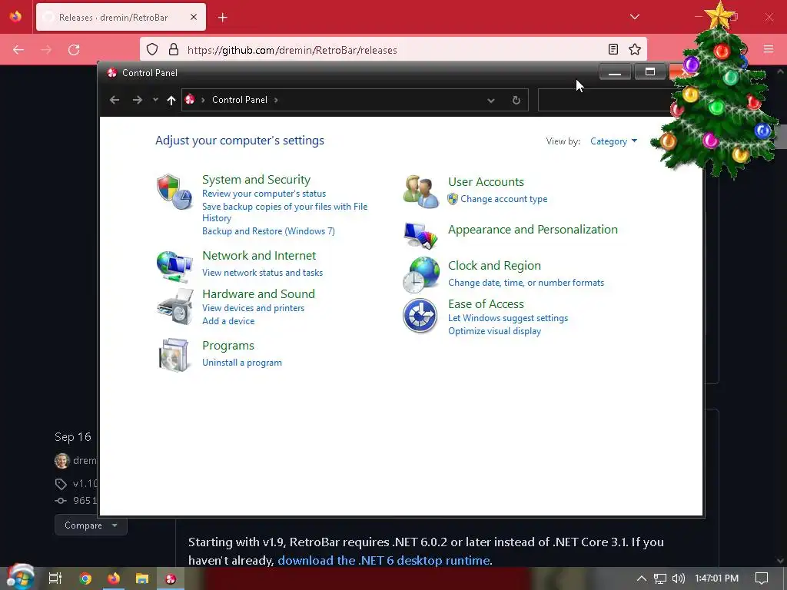Click the Firefox URL address field
Image resolution: width=787 pixels, height=590 pixels.
point(394,50)
